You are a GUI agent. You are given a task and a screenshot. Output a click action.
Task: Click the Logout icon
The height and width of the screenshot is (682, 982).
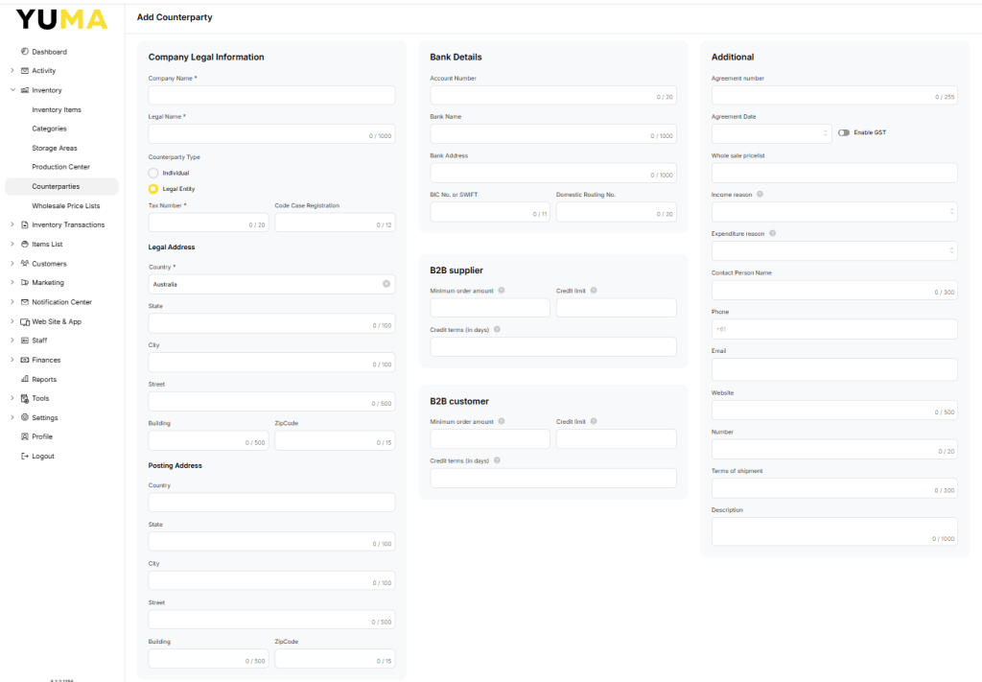(24, 456)
